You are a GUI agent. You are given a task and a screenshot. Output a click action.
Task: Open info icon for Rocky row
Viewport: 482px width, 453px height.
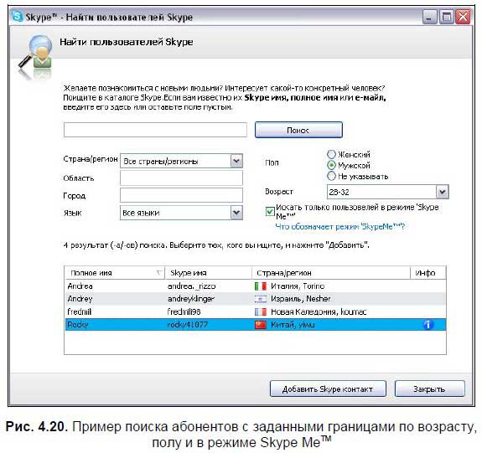pos(428,325)
